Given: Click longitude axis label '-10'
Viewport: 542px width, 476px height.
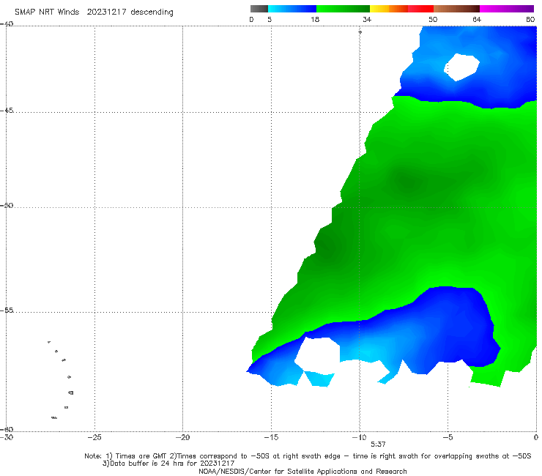Looking at the screenshot, I should click(359, 437).
